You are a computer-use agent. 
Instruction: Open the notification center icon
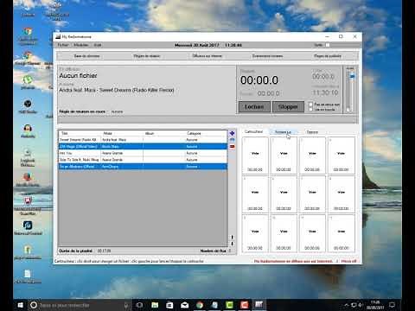coord(392,305)
